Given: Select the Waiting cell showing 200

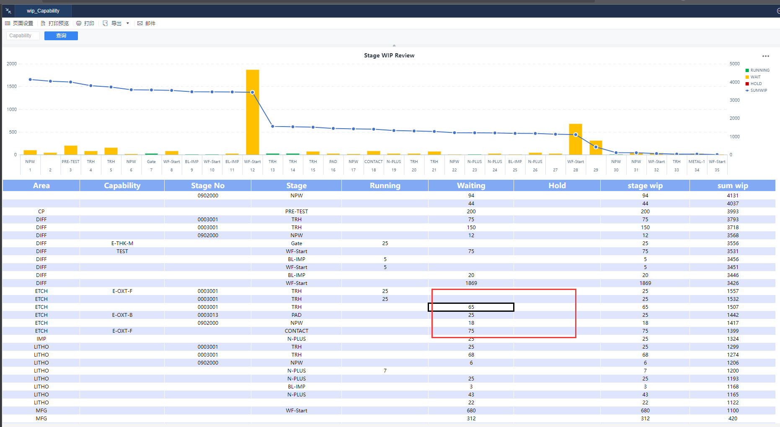Looking at the screenshot, I should click(x=471, y=212).
